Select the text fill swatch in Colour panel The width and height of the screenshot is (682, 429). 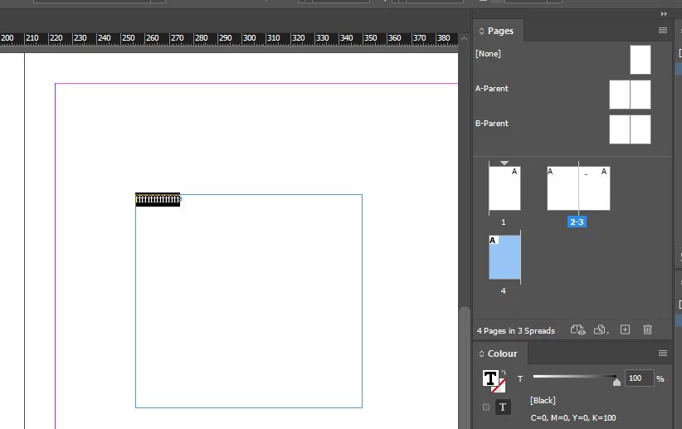pos(490,378)
